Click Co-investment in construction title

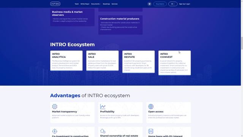point(70,136)
